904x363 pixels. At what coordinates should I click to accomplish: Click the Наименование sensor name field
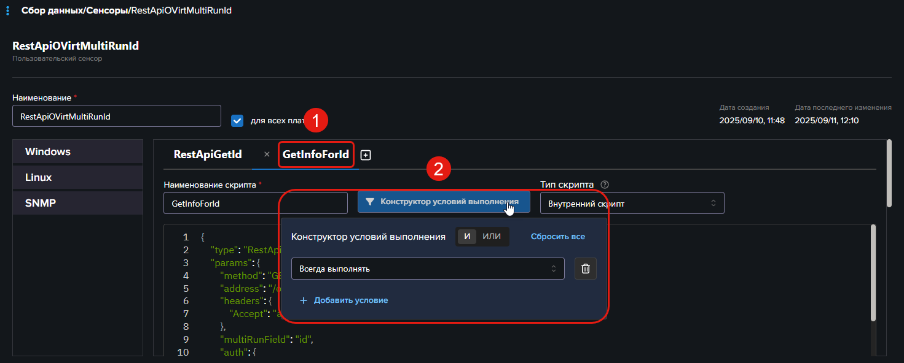tap(116, 116)
